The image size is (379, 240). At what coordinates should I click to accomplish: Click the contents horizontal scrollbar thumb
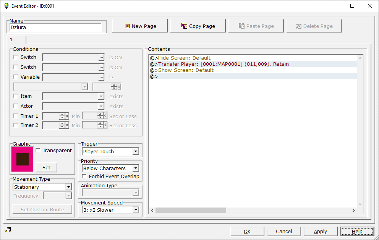pos(191,210)
